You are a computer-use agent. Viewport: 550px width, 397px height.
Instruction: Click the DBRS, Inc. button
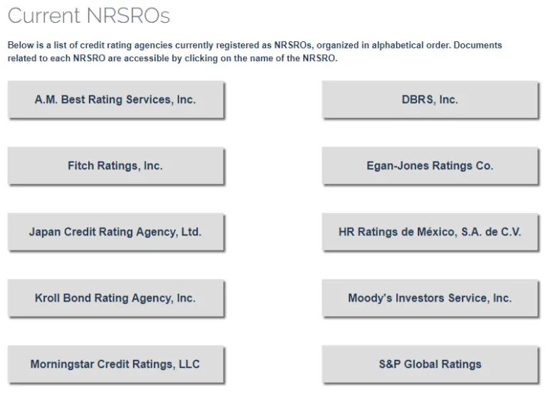430,100
